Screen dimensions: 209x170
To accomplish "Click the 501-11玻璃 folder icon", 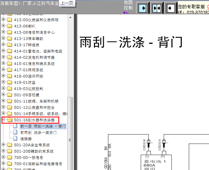I will click(9, 101).
